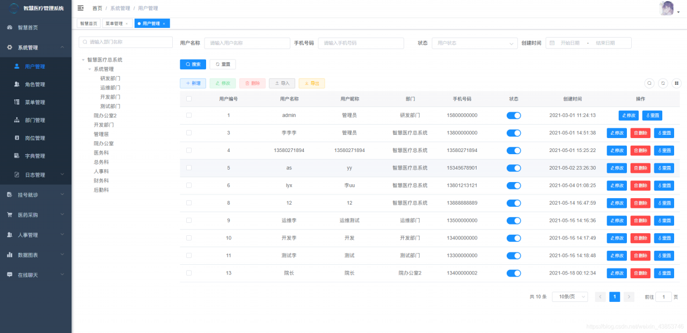Click the refresh icon above the table
Image resolution: width=687 pixels, height=333 pixels.
pyautogui.click(x=663, y=83)
